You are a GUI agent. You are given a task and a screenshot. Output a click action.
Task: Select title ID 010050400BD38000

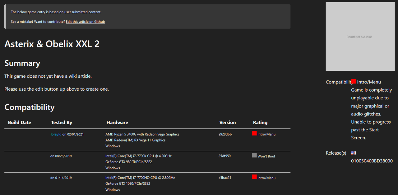(x=372, y=161)
